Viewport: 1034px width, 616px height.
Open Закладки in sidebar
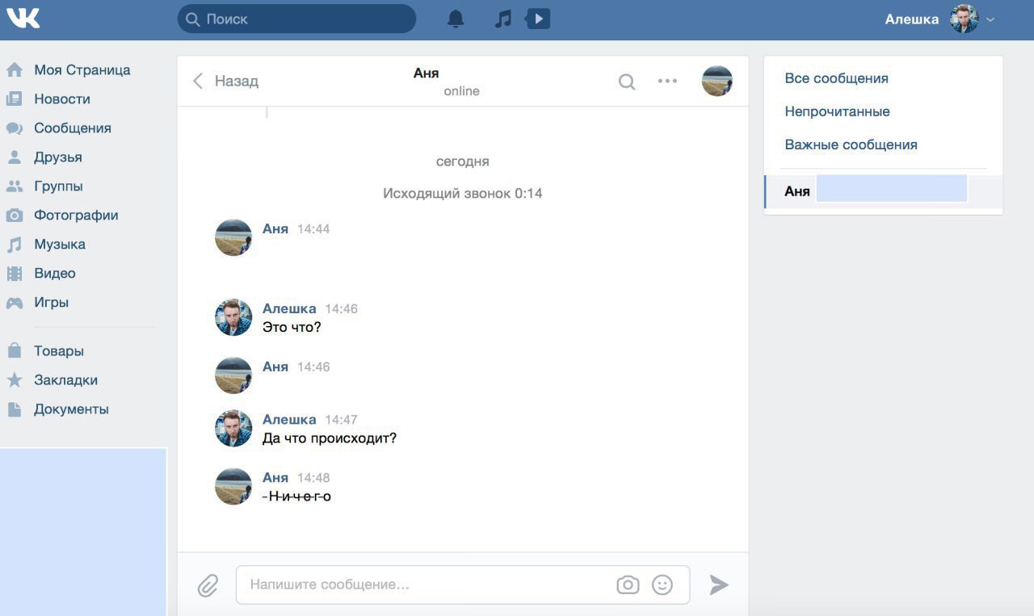pos(65,380)
